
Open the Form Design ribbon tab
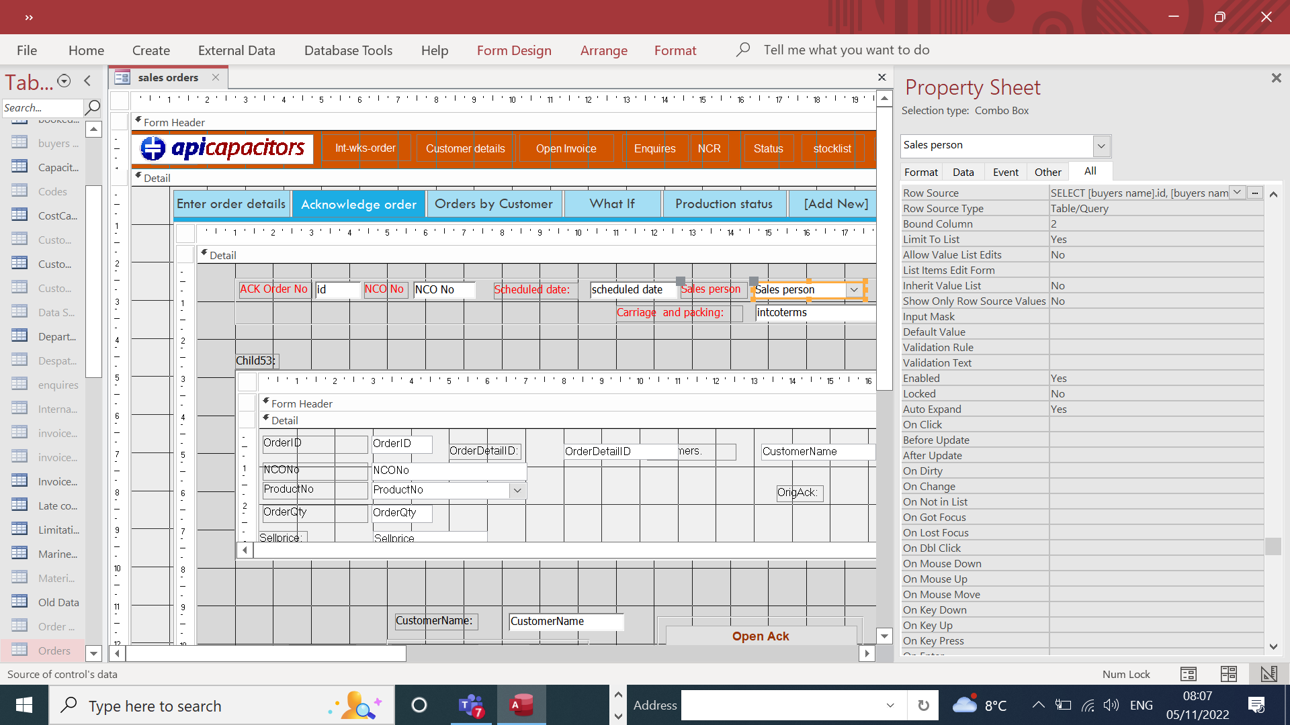514,50
